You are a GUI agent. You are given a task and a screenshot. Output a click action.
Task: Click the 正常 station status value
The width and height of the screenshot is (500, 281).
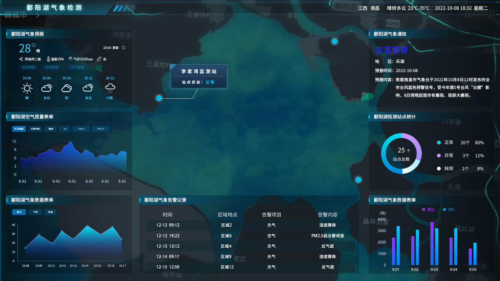(210, 82)
